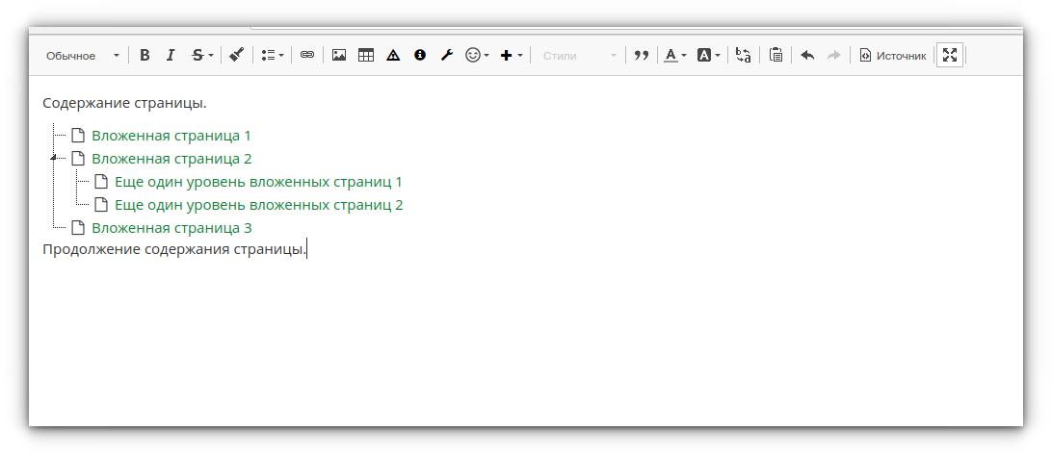
Task: Apply strikethrough formatting
Action: click(197, 56)
